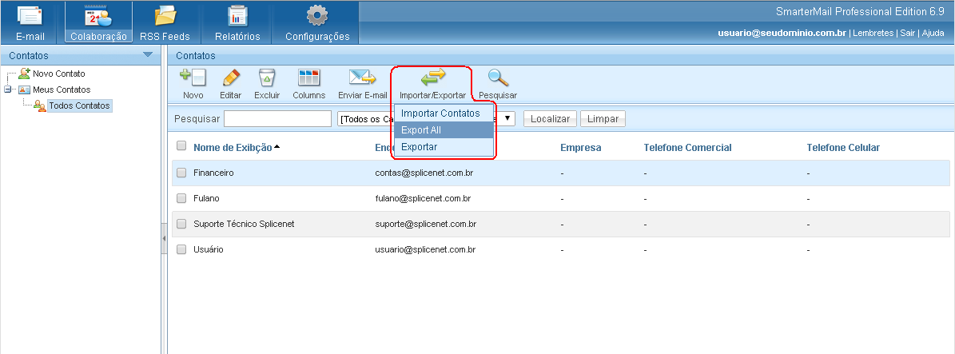Choose Export All from the menu
Screen dimensions: 955x354
[x=421, y=130]
